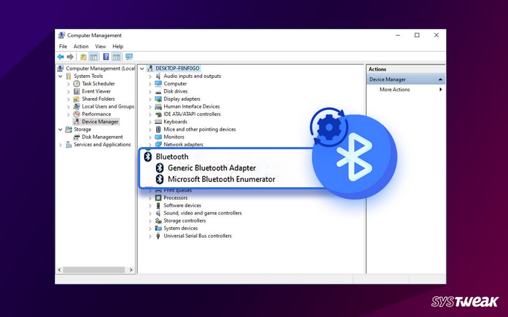Open the Action menu
508x317 pixels.
point(81,46)
